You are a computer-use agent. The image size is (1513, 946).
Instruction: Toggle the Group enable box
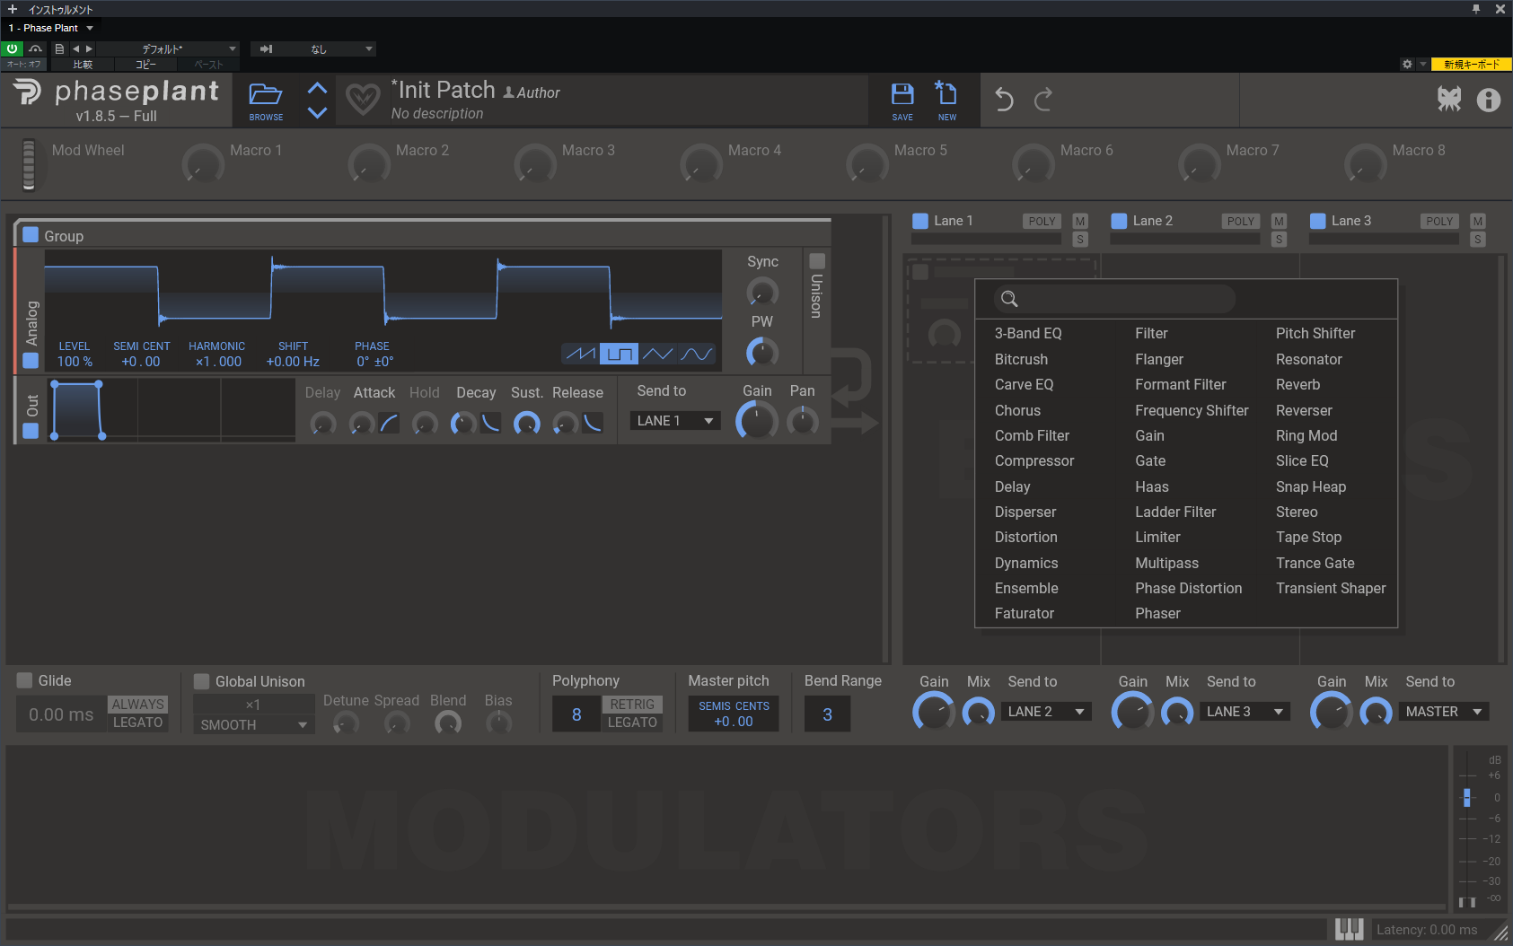31,235
